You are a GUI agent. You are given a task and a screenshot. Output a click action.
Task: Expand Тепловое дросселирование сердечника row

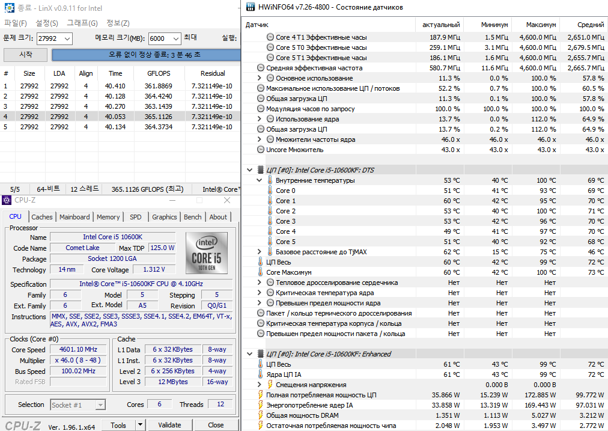[260, 283]
